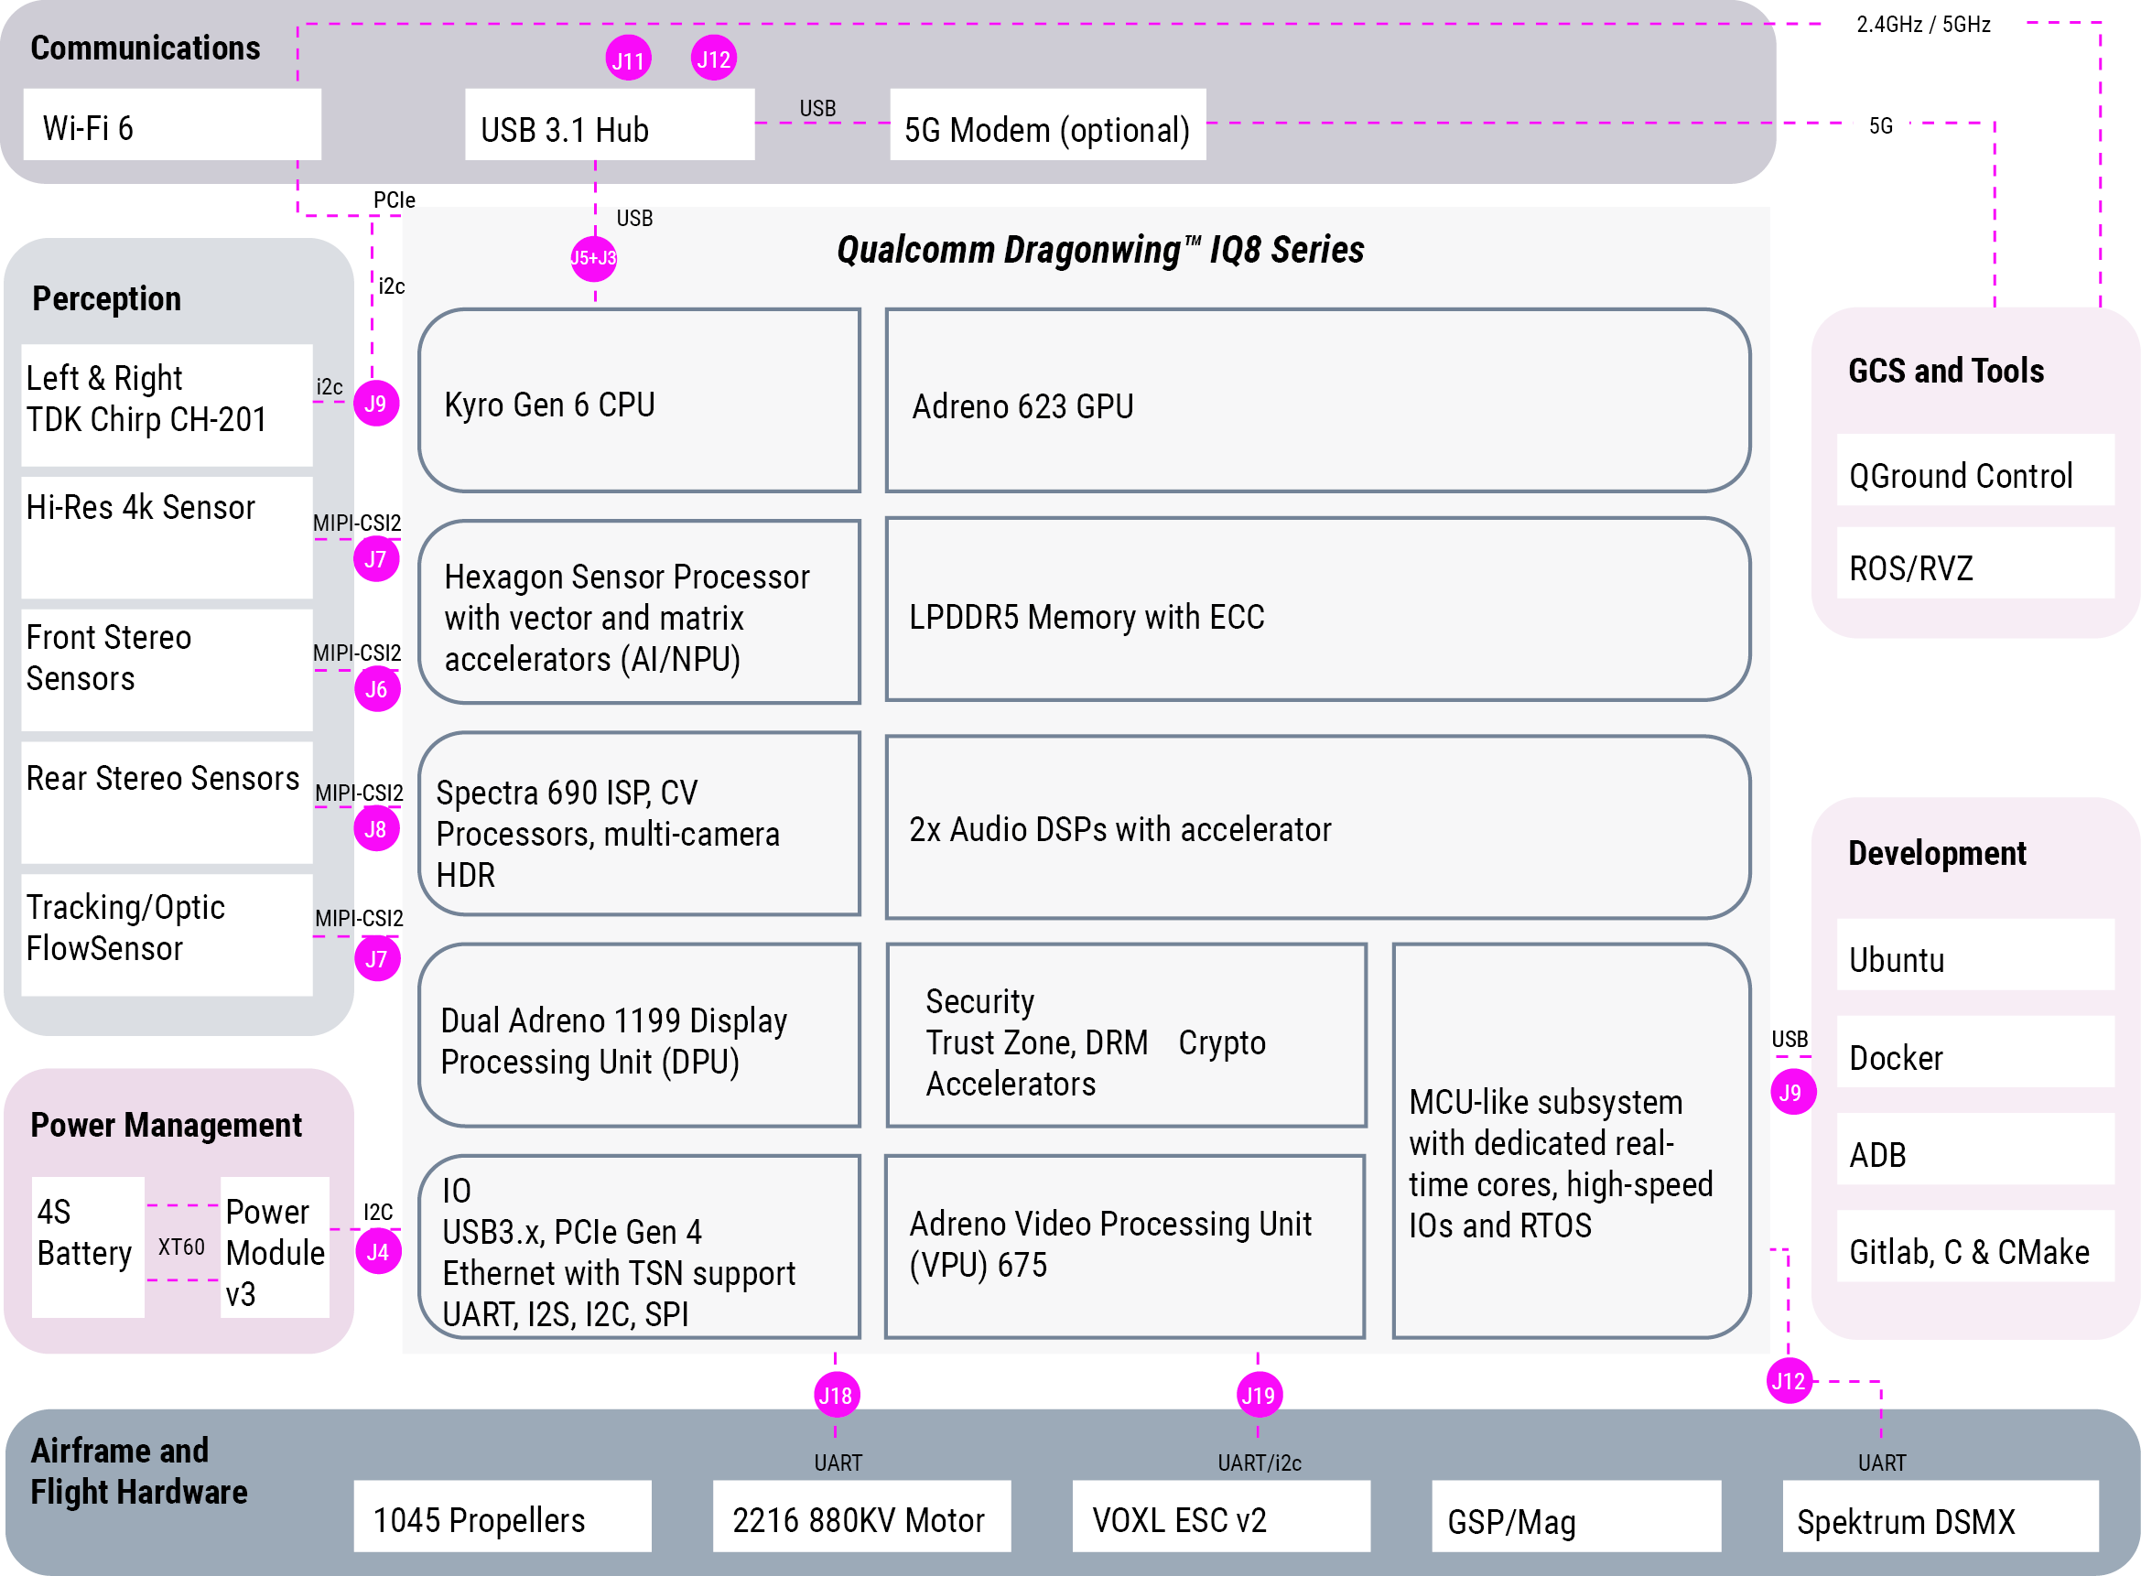Click the 2x Audio DSPs with accelerator block
2141x1576 pixels.
[x=1317, y=828]
